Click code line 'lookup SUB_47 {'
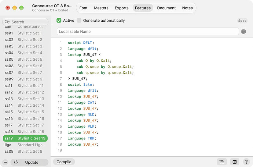The image size is (253, 167). pyautogui.click(x=84, y=55)
